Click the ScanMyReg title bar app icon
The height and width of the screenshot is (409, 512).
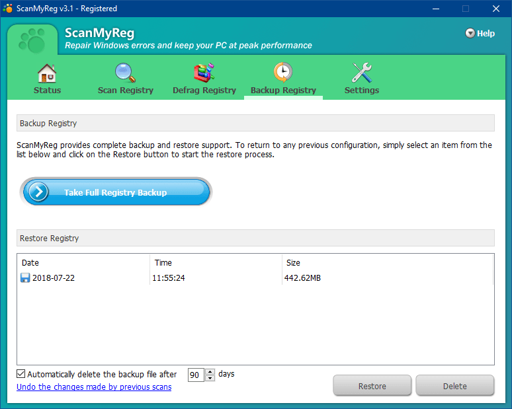[7, 9]
